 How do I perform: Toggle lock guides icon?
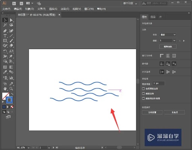pyautogui.click(x=168, y=64)
